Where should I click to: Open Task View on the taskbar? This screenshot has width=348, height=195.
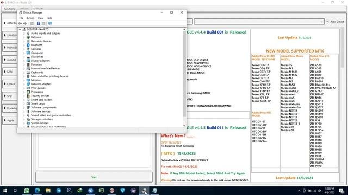click(x=16, y=191)
